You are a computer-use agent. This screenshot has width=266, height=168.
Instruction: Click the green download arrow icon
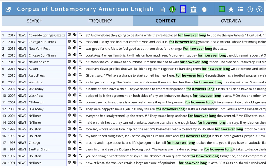click(x=172, y=9)
